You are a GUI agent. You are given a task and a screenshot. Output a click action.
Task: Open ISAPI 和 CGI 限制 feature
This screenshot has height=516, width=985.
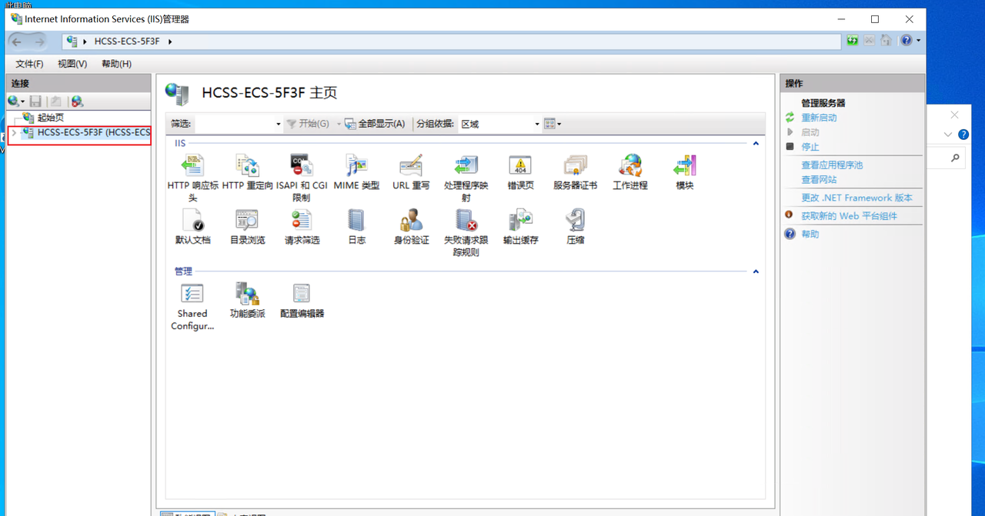(x=302, y=177)
